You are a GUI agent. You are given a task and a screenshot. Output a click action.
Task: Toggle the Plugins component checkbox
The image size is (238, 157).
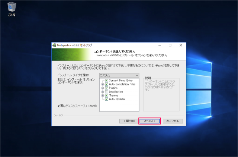107,88
